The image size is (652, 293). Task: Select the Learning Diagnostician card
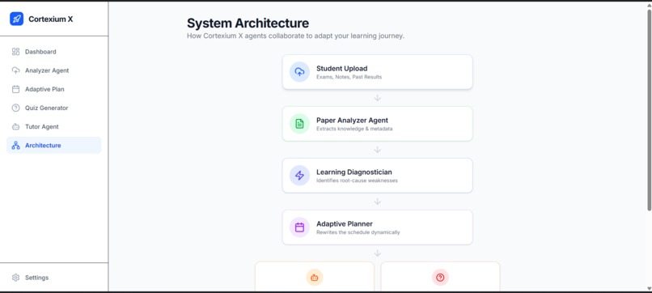377,175
